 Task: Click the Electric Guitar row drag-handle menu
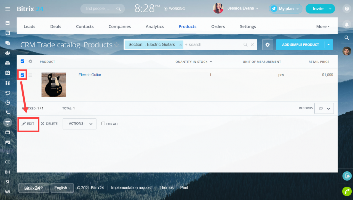pyautogui.click(x=30, y=75)
